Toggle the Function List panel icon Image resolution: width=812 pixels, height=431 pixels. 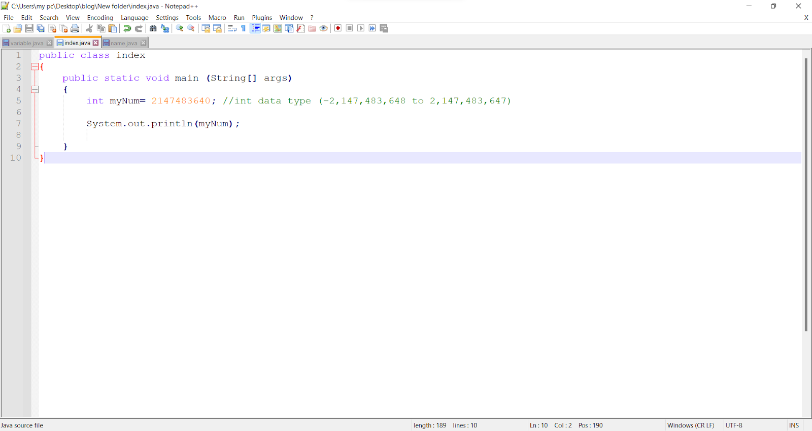pos(301,28)
